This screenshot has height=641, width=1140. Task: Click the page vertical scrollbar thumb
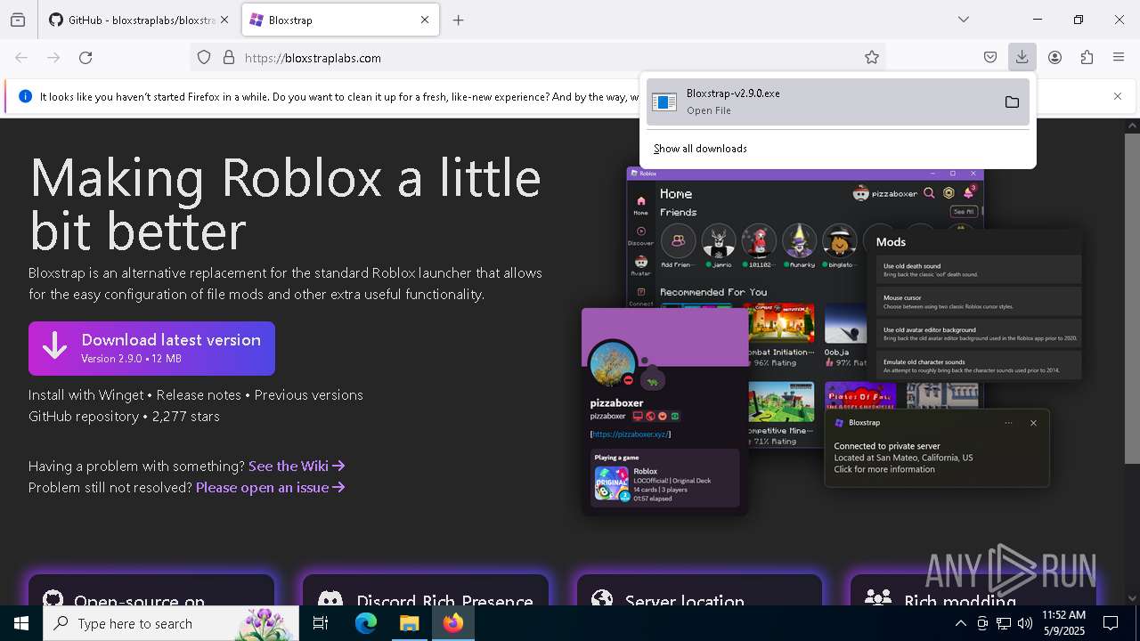point(1132,298)
